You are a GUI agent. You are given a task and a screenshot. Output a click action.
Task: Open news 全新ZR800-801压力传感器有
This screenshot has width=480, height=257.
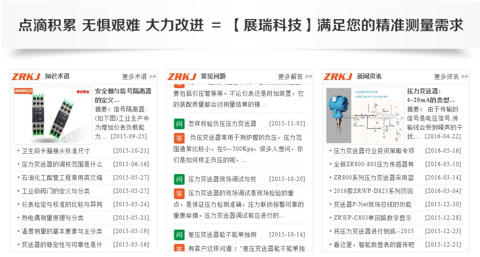click(x=373, y=164)
